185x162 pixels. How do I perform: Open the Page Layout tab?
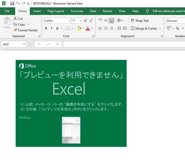tap(56, 11)
